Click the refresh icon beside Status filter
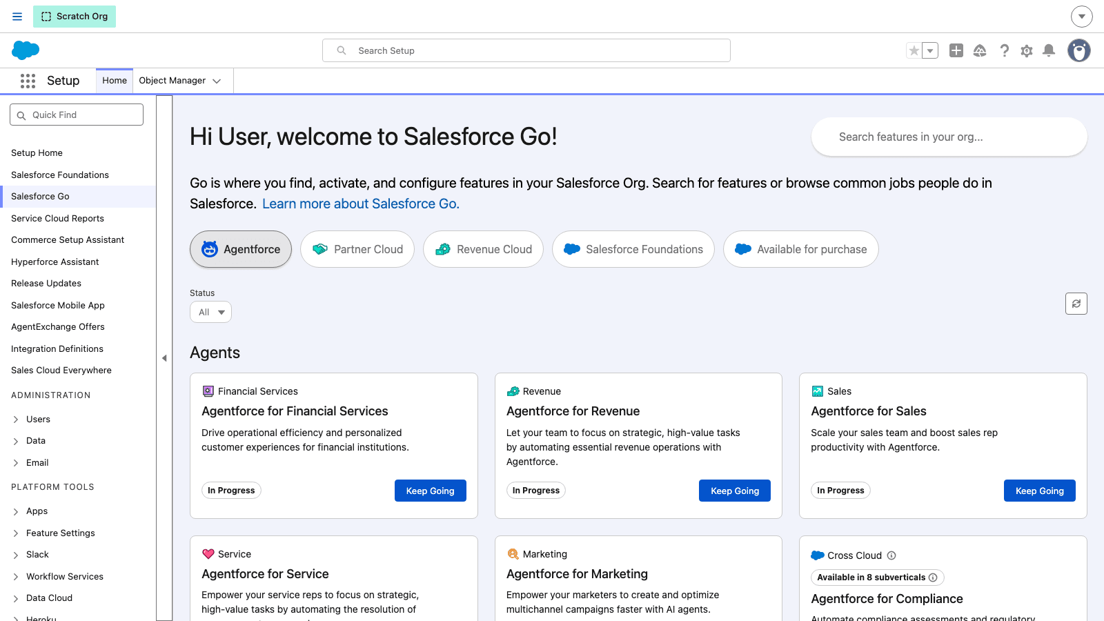Image resolution: width=1104 pixels, height=621 pixels. pos(1076,304)
